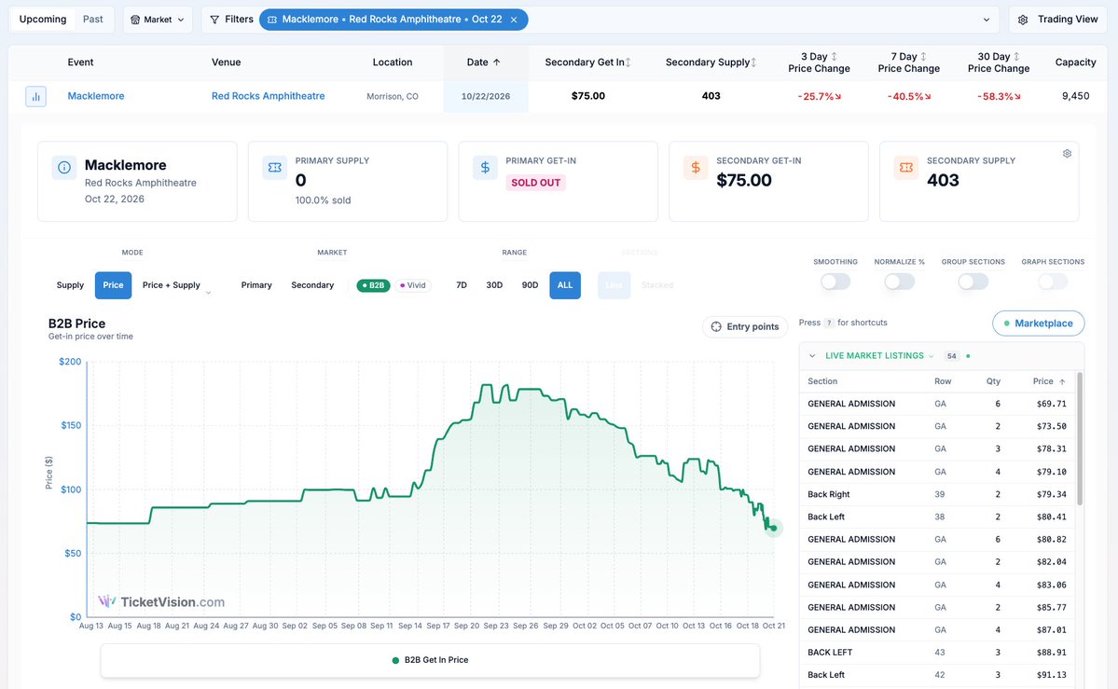Open the chart icon beside Macklemore row
The image size is (1118, 689).
click(x=35, y=96)
